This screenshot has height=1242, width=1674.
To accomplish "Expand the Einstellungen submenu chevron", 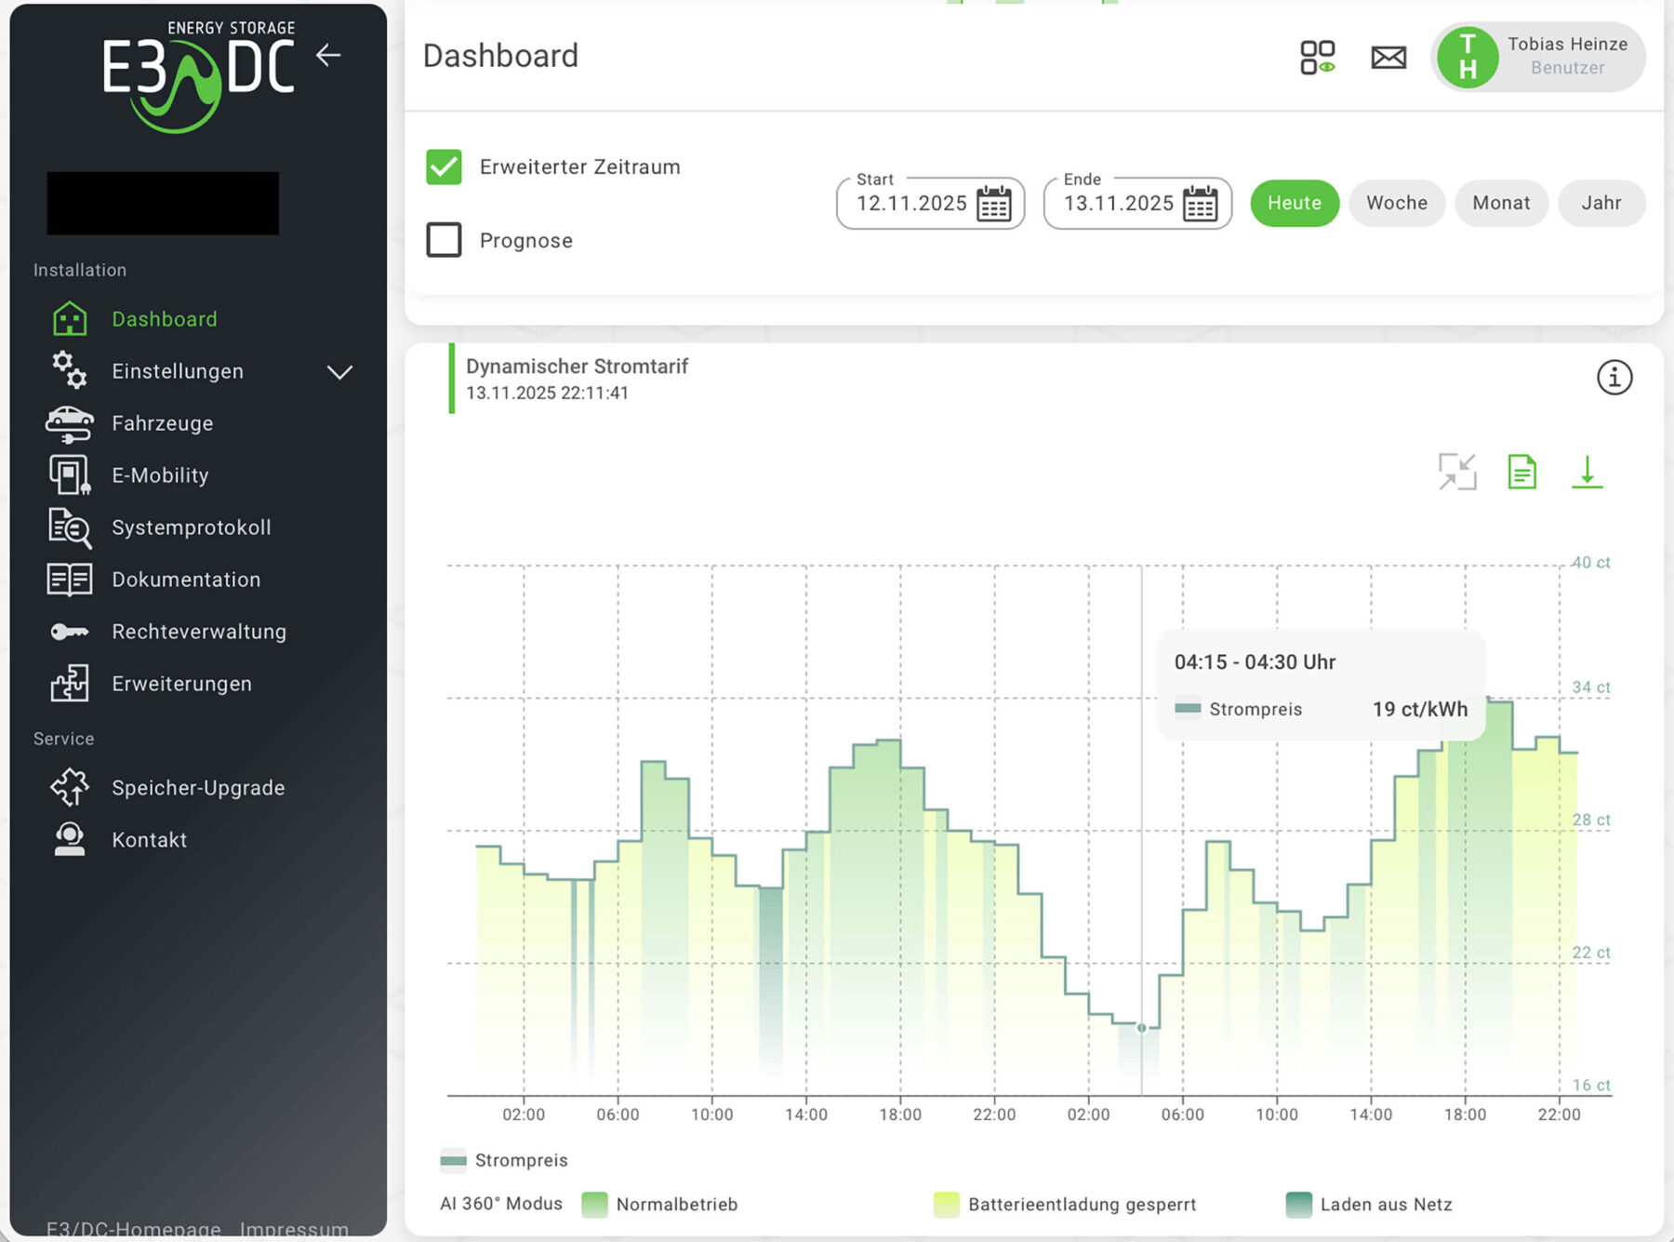I will click(x=340, y=372).
